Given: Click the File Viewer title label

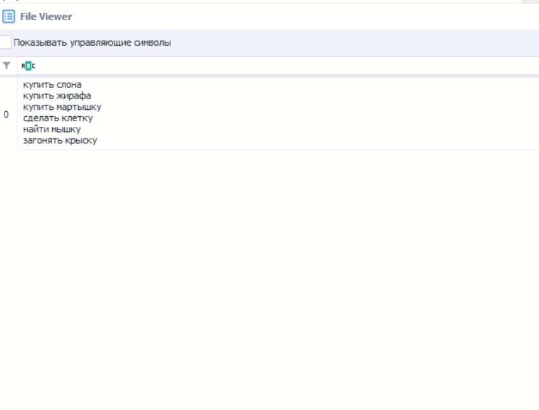Looking at the screenshot, I should point(46,17).
